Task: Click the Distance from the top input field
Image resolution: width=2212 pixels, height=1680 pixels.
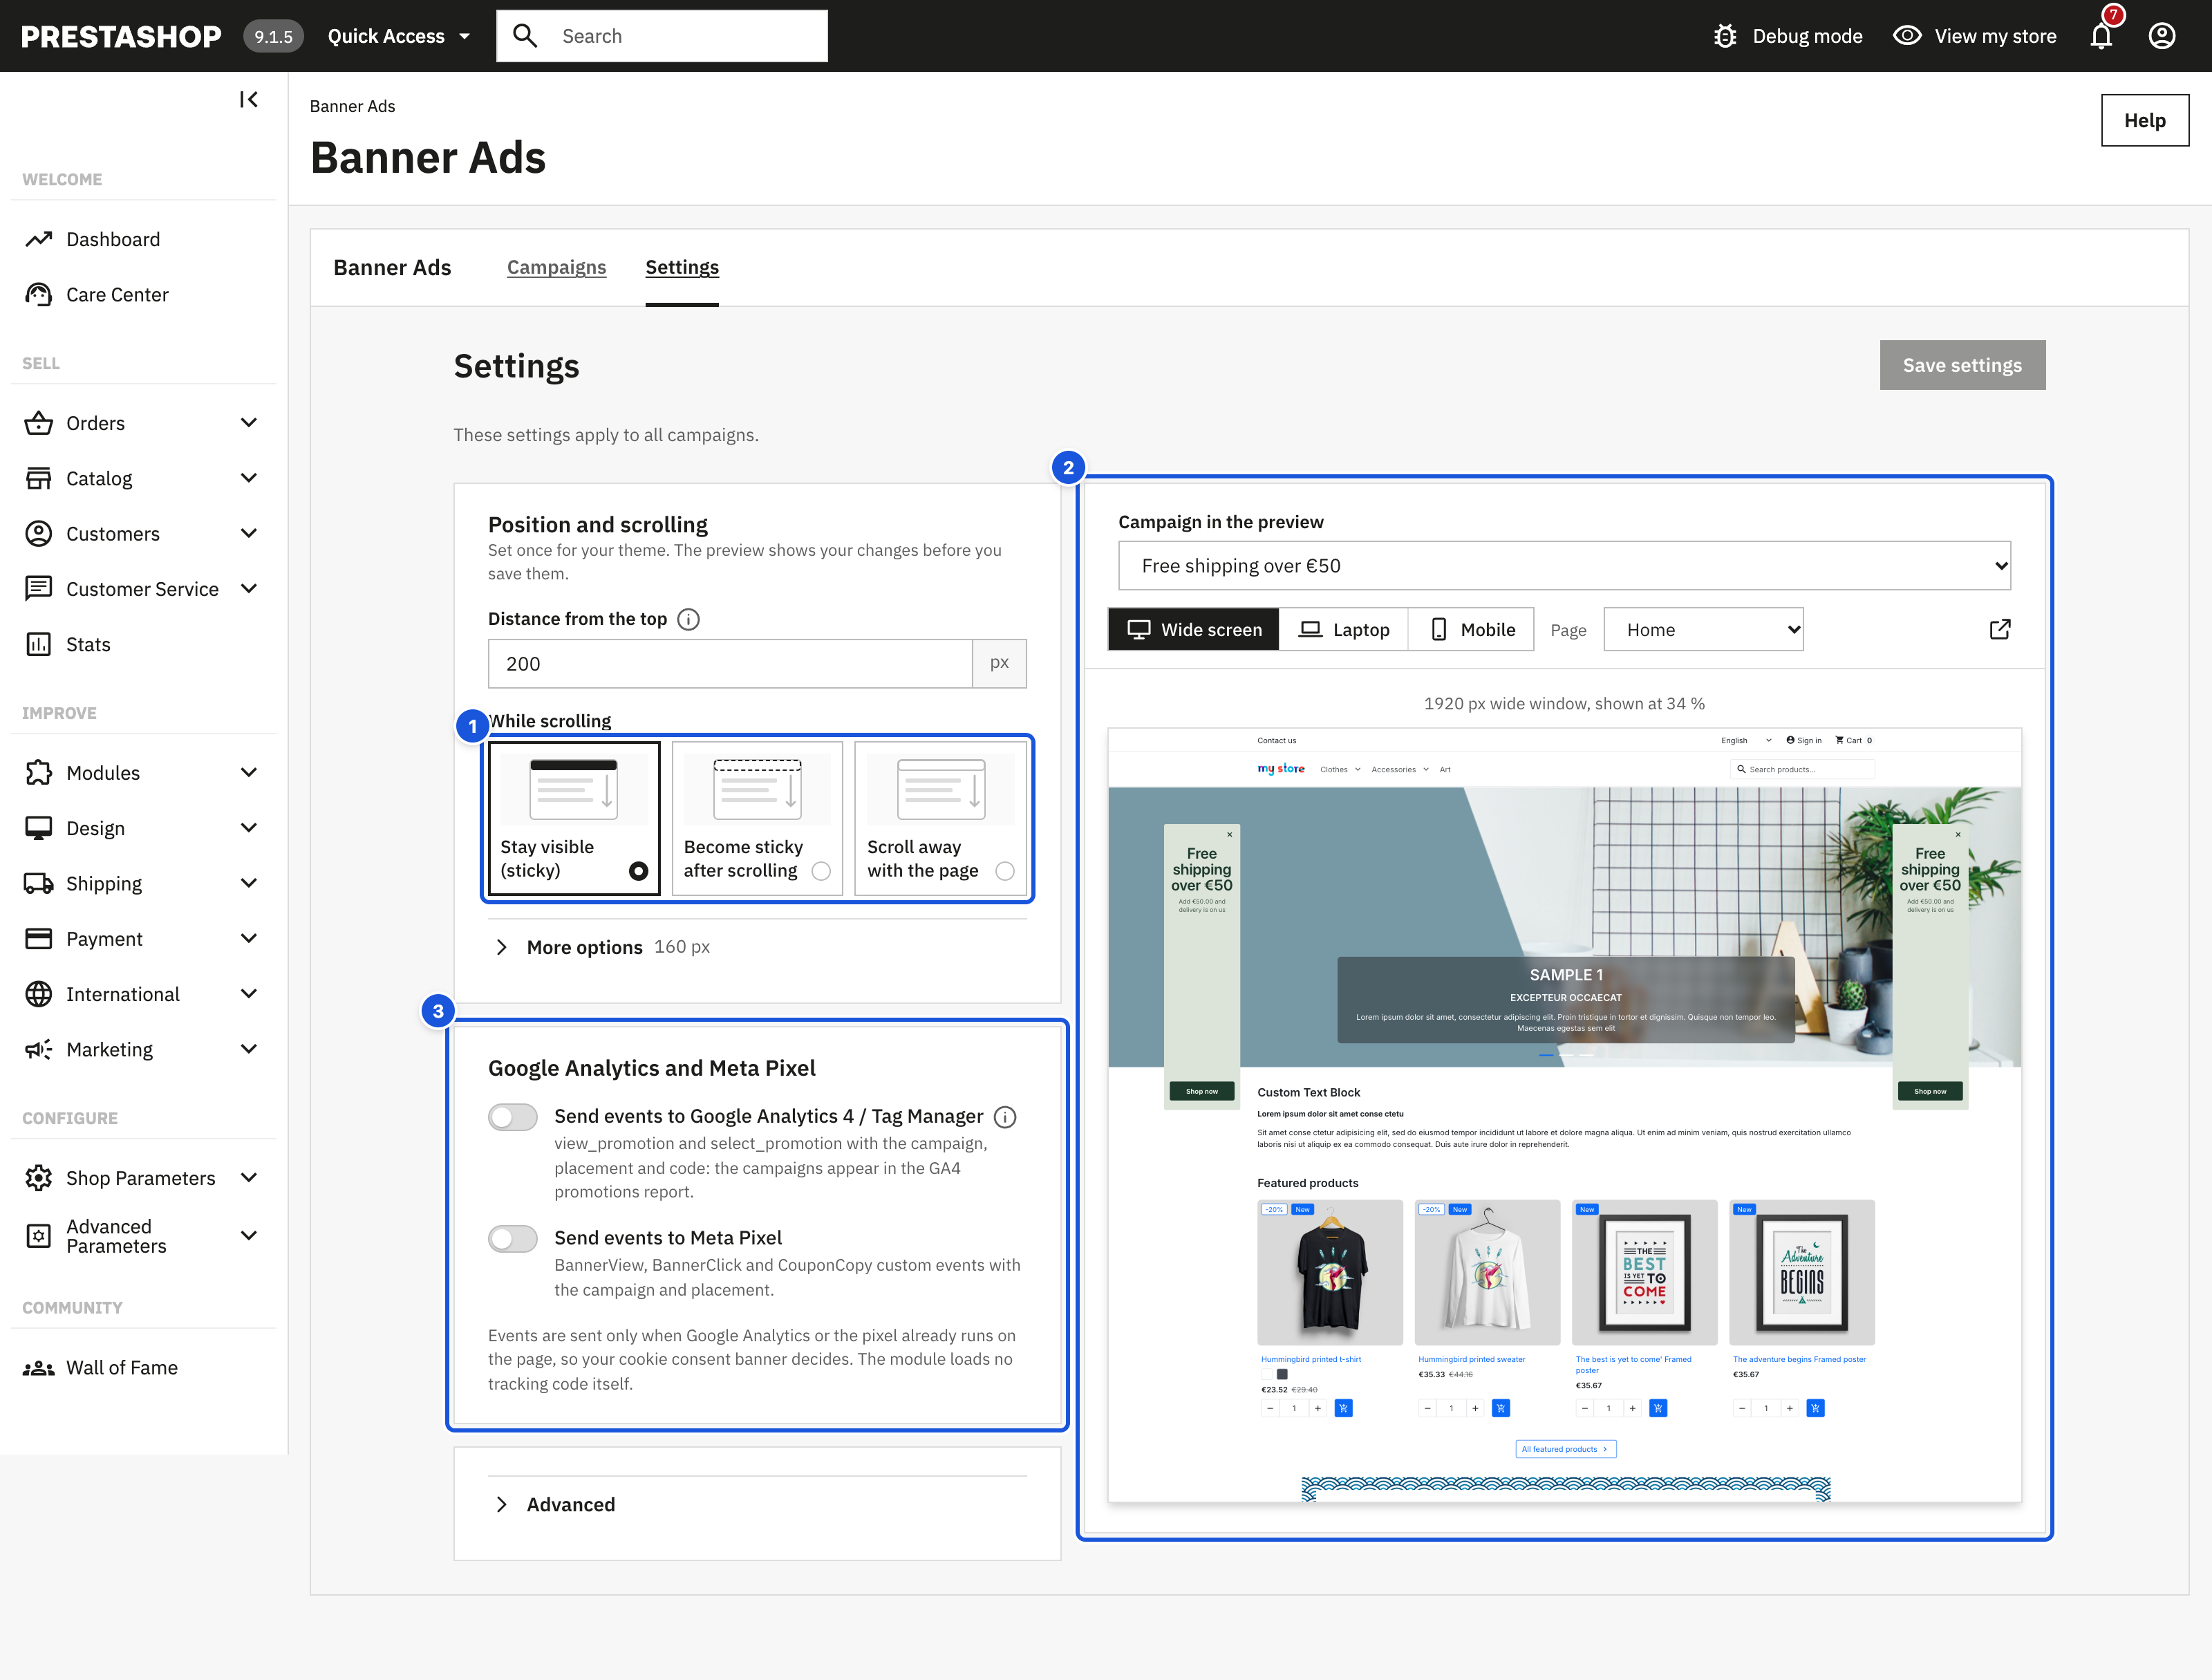Action: 730,663
